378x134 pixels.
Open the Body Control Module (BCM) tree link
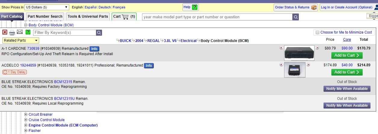51,25
